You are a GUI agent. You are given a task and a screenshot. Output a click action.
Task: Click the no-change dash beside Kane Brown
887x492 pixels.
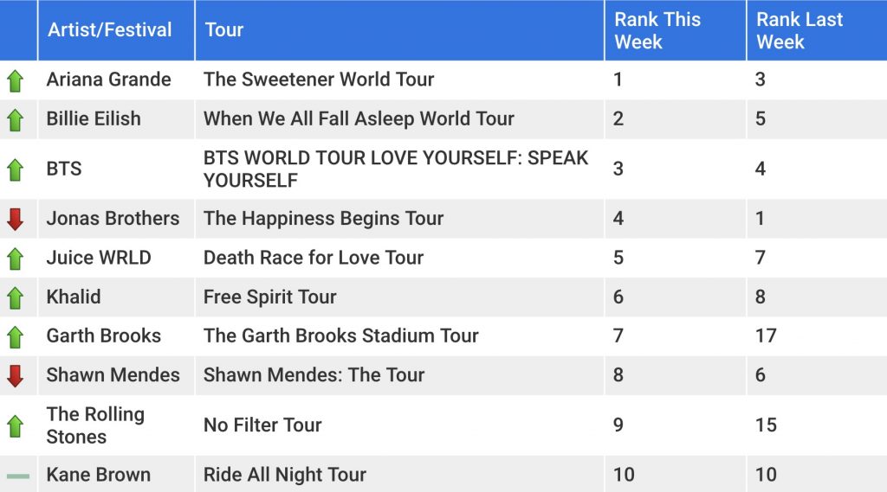pyautogui.click(x=18, y=476)
